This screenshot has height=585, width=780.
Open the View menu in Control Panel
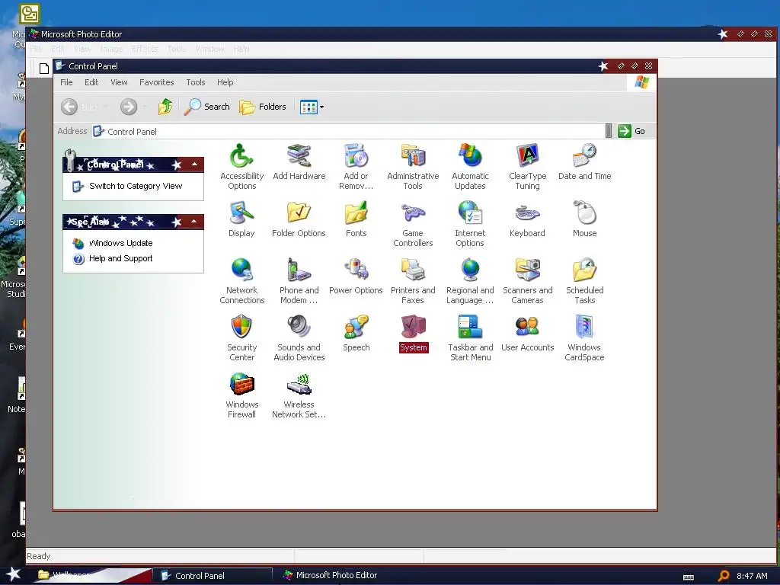(119, 82)
